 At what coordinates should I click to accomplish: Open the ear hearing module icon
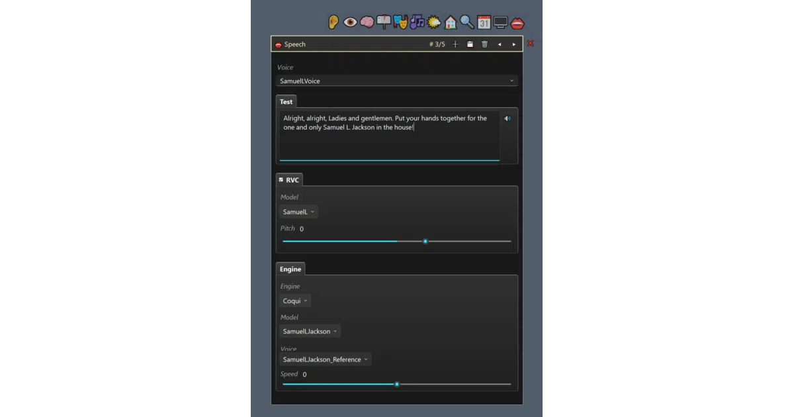point(333,22)
